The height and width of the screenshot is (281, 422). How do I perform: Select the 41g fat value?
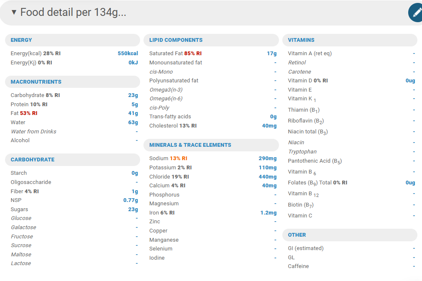(x=133, y=113)
